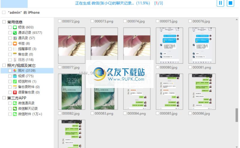Viewport: 240px width, 148px height.
Task: Open 日历 (118) category
Action: click(26, 60)
